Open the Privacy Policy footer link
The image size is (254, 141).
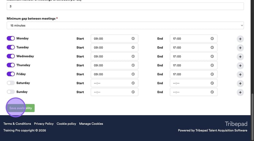[44, 124]
